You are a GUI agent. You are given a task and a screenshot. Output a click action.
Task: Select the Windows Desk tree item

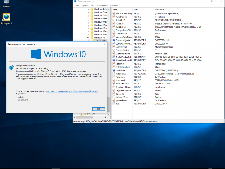(100, 15)
